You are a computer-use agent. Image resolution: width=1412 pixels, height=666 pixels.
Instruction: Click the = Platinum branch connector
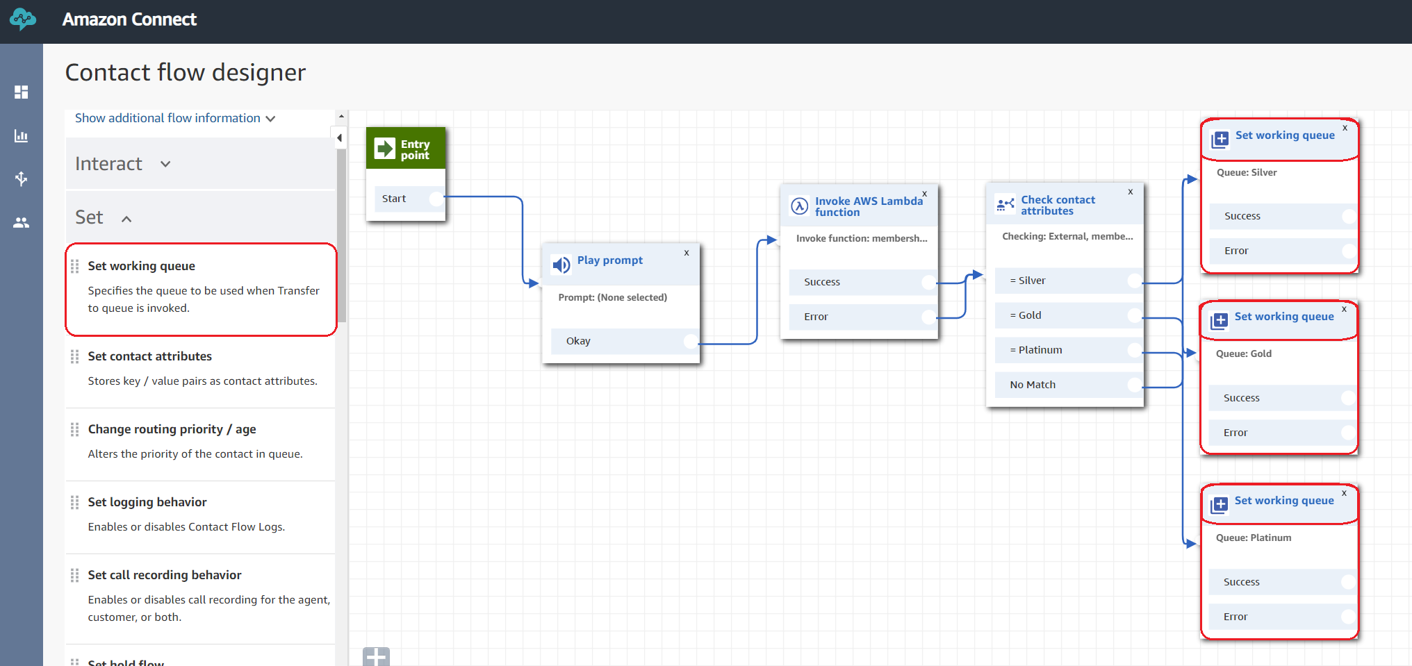(x=1135, y=351)
